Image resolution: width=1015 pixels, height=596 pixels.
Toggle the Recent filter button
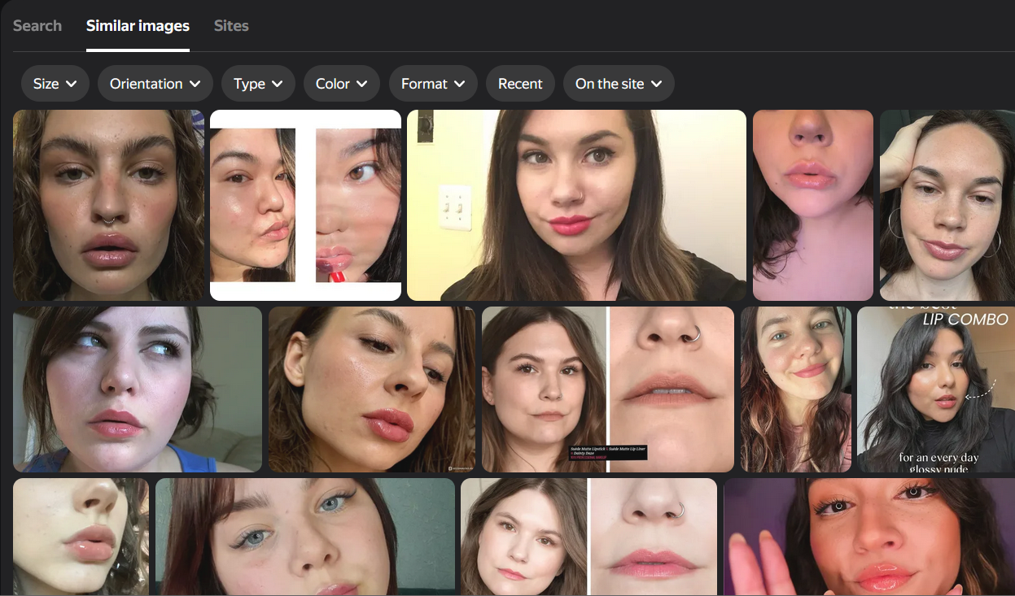pos(520,84)
